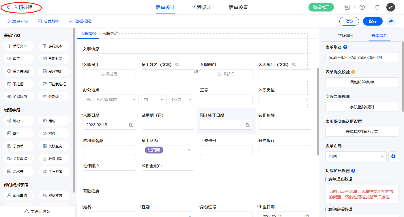
Task: Expand the 省/自治区/直辖市 dropdown
Action: tap(111, 99)
